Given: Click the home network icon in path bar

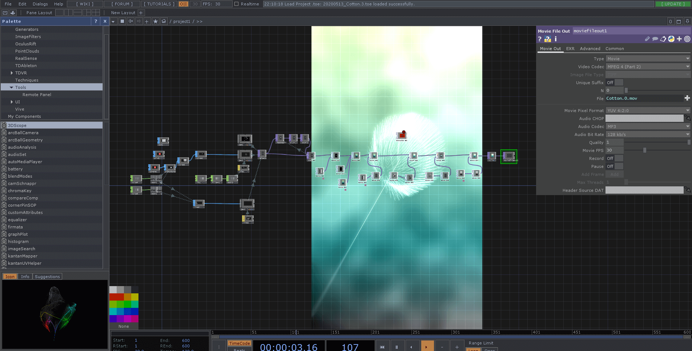Looking at the screenshot, I should tap(164, 21).
